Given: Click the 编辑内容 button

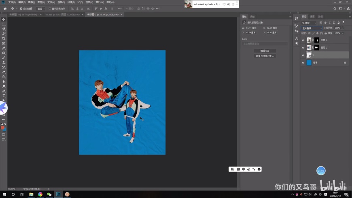Looking at the screenshot, I should tap(265, 51).
